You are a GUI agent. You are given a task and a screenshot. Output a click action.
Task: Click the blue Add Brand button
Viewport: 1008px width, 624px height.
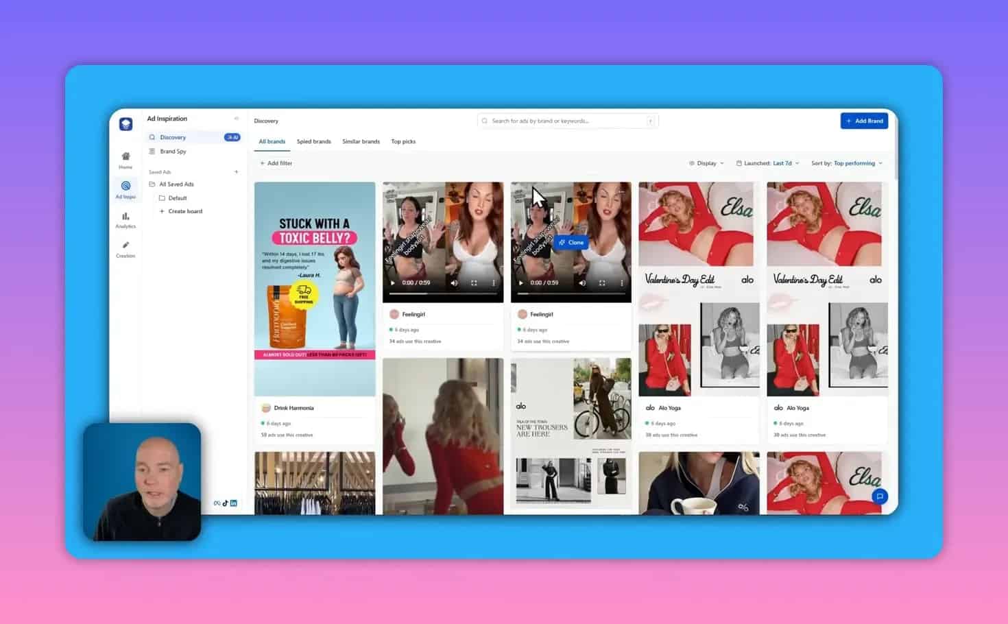pyautogui.click(x=864, y=121)
